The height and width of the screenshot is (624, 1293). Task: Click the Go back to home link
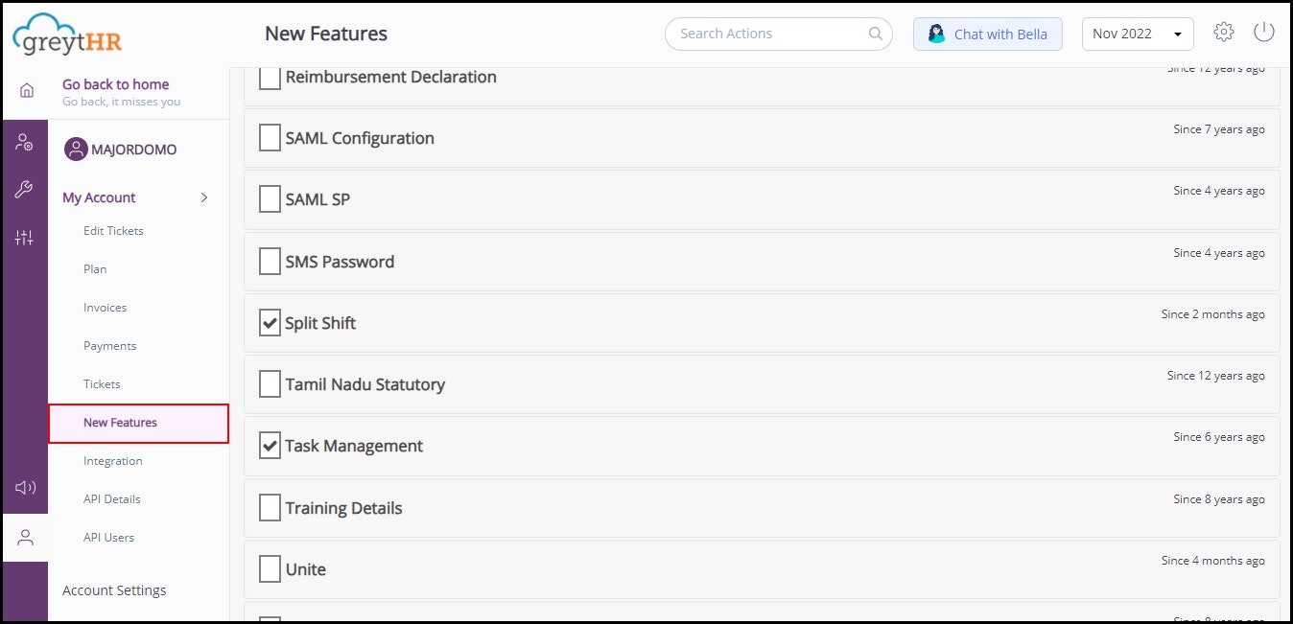[115, 84]
